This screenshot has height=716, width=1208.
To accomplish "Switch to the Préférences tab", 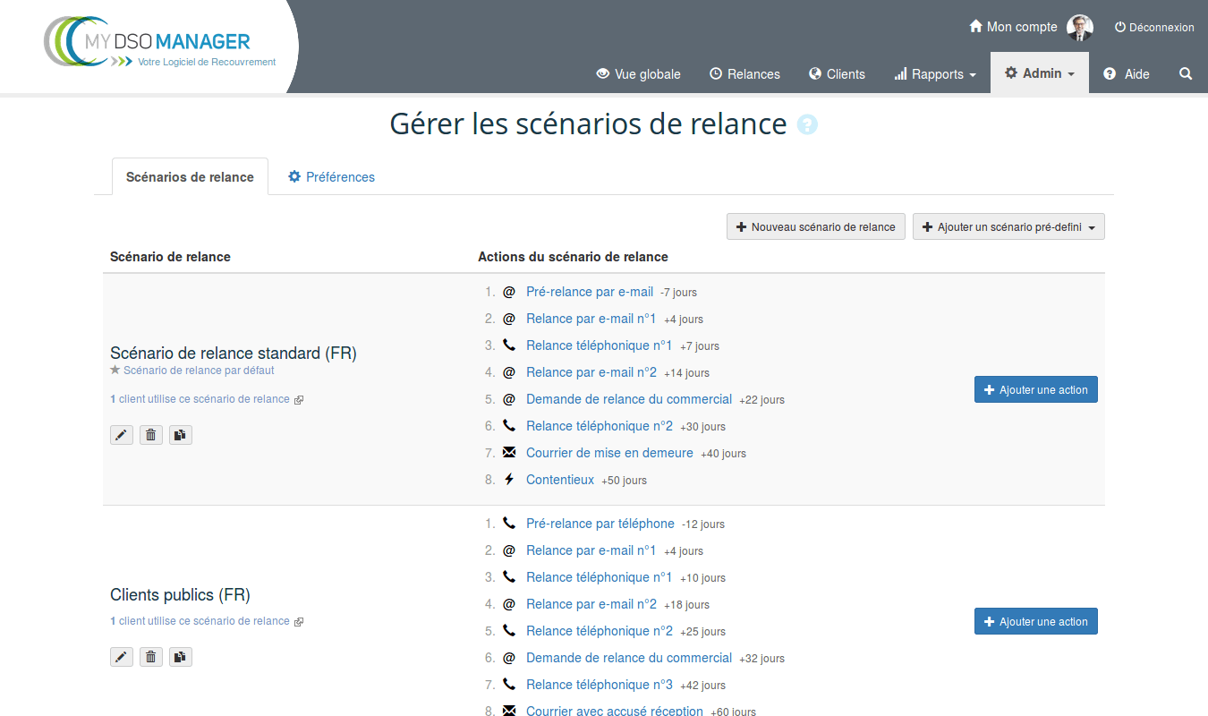I will tap(331, 177).
